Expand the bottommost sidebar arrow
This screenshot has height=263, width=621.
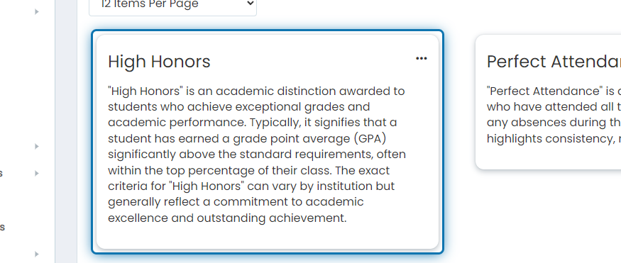(36, 254)
